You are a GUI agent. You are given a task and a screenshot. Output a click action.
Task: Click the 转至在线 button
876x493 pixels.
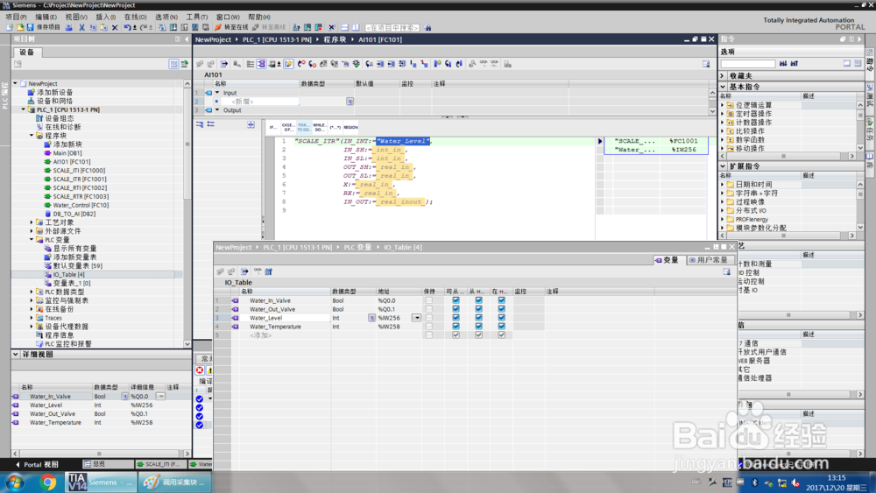(x=231, y=27)
